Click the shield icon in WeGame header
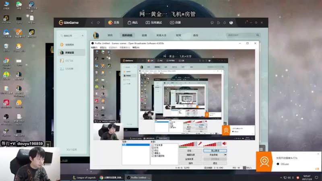The image size is (322, 181). click(212, 23)
